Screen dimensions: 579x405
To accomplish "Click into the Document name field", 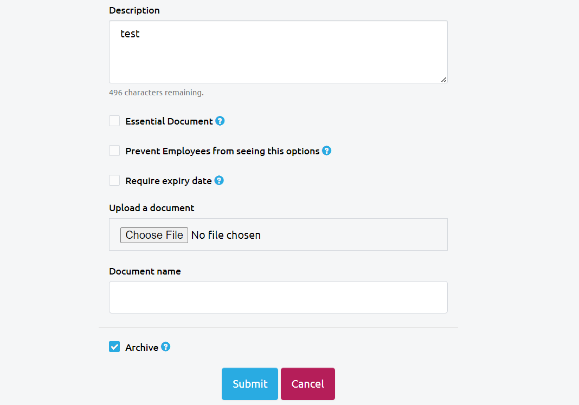I will (x=278, y=297).
